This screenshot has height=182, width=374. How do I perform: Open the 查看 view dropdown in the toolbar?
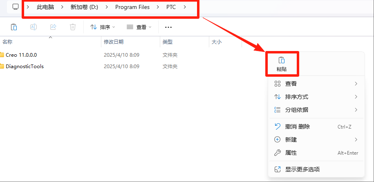click(139, 27)
